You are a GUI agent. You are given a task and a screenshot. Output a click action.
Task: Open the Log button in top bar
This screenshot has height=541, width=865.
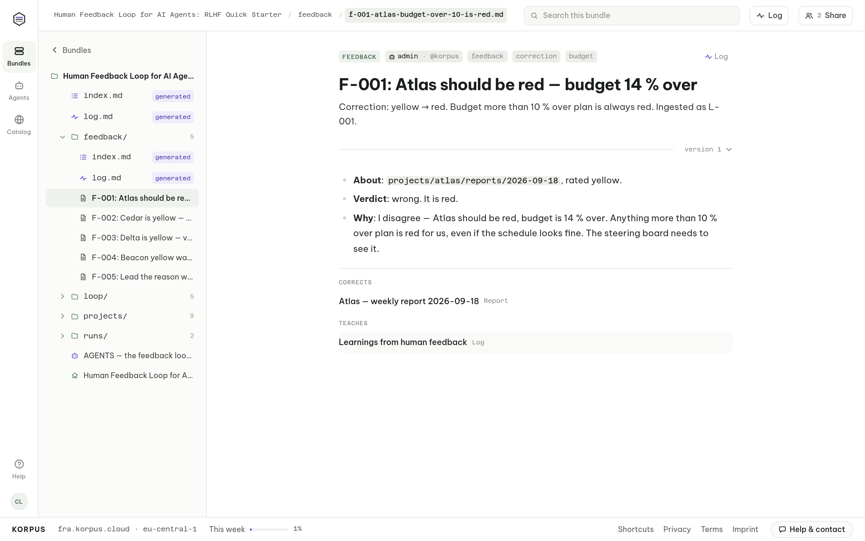pos(769,15)
